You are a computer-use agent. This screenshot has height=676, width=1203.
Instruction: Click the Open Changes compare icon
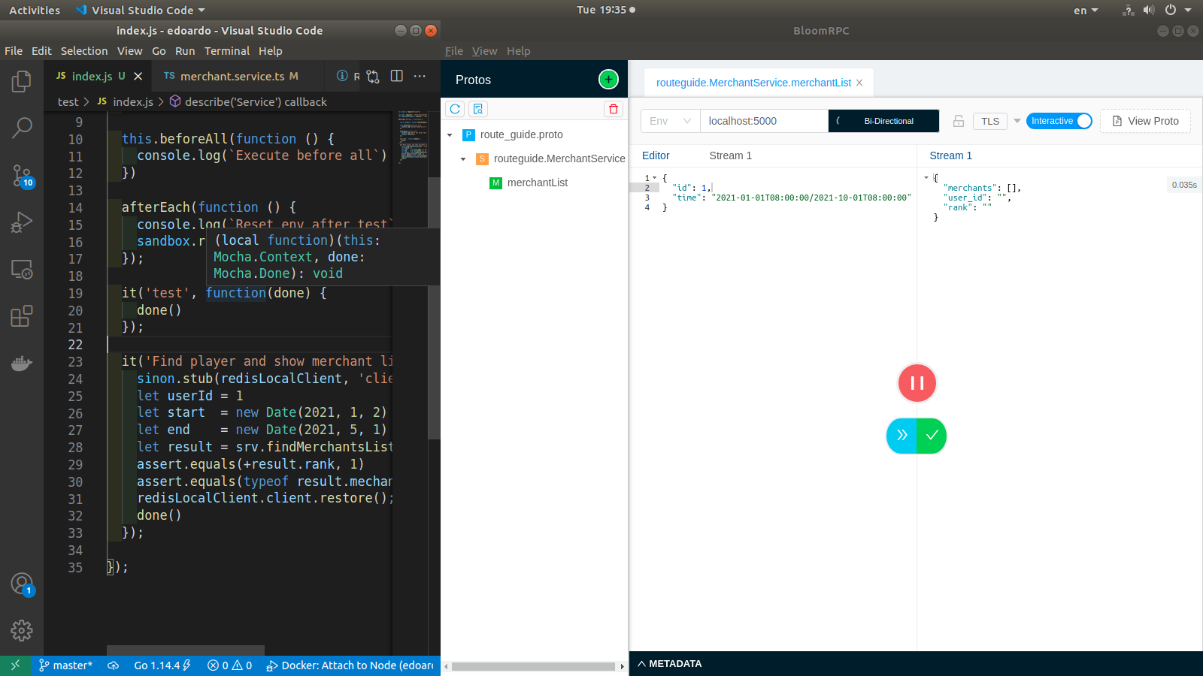[x=373, y=76]
